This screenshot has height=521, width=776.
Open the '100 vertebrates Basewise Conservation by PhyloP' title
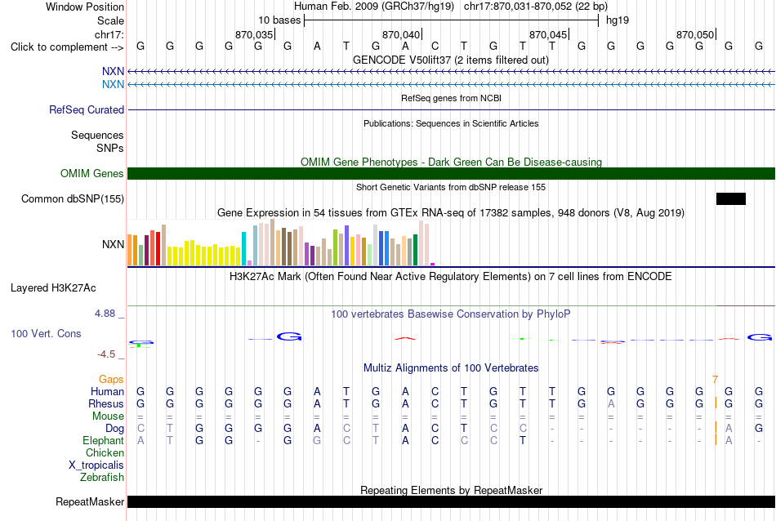point(451,314)
